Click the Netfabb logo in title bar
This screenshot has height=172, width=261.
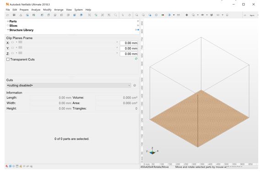tap(7, 4)
